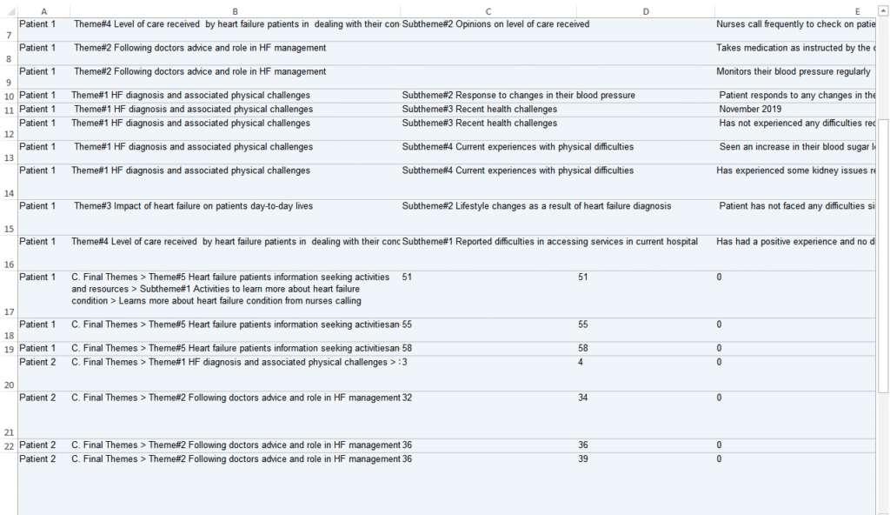
Task: Select row 14 by its row number
Action: tap(9, 183)
